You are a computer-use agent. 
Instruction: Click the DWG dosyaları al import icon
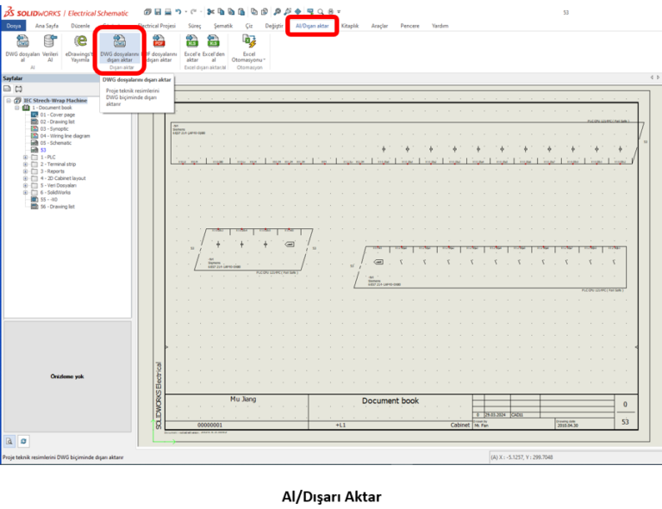coord(22,50)
